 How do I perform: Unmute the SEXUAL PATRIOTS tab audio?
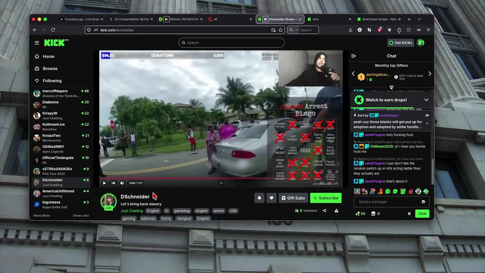click(166, 19)
